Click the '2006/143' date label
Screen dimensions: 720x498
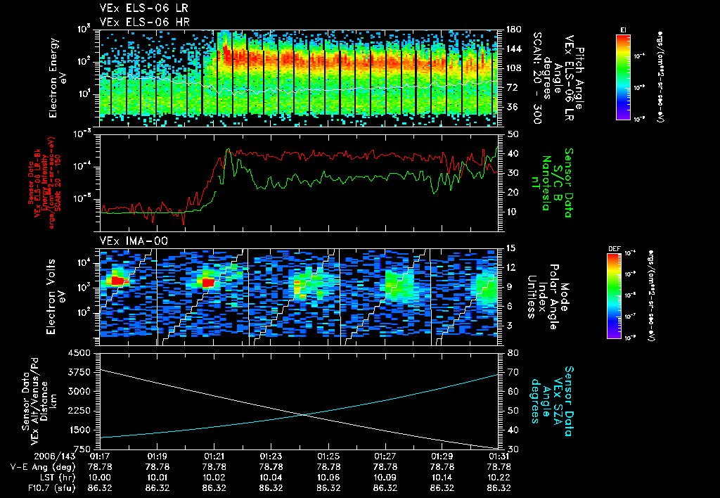tap(54, 456)
